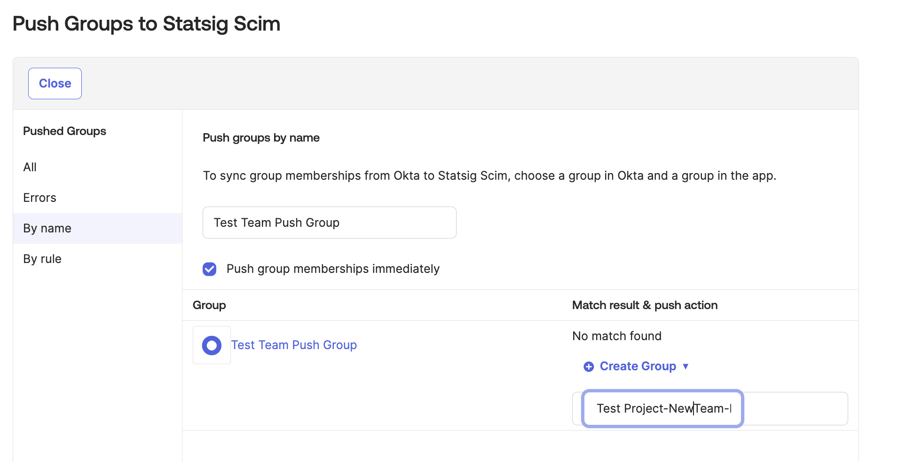Open the All pushed groups view
The image size is (914, 462).
(x=30, y=167)
